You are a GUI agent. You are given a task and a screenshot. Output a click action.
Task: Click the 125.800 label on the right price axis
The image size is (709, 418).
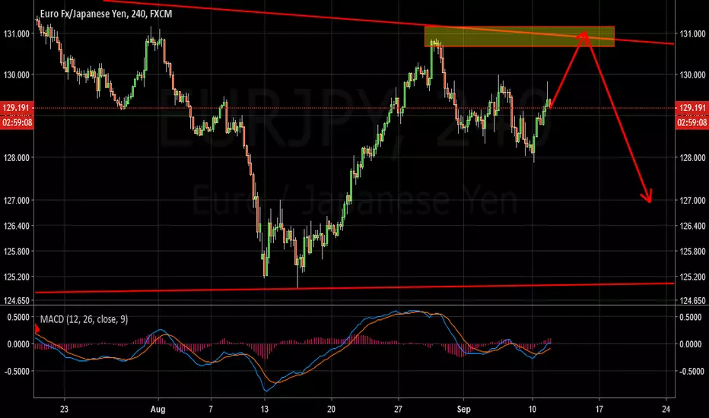point(692,252)
